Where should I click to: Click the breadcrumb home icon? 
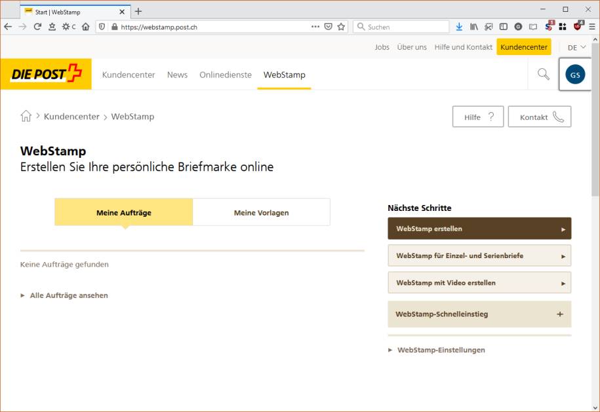[26, 116]
